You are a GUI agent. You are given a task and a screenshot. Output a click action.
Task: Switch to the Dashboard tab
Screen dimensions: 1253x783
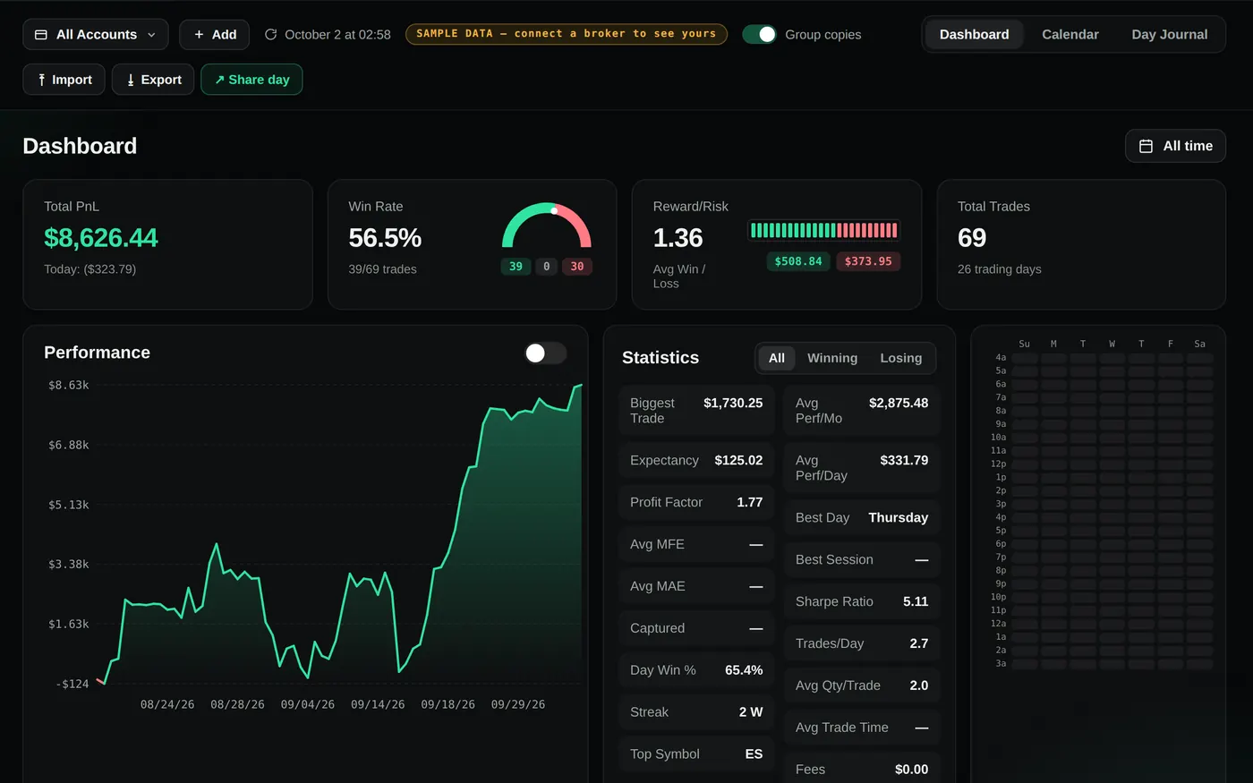pos(974,34)
